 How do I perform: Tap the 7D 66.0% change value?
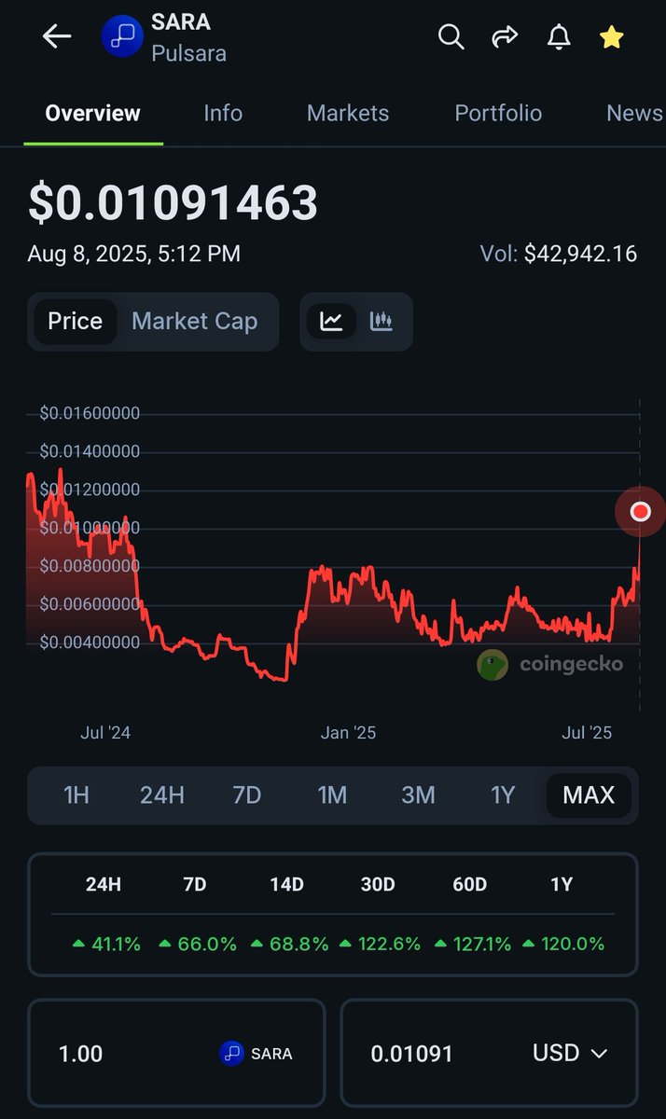[x=198, y=944]
